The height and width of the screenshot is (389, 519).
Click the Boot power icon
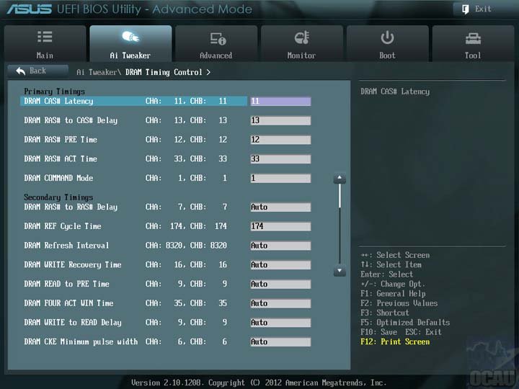point(387,37)
